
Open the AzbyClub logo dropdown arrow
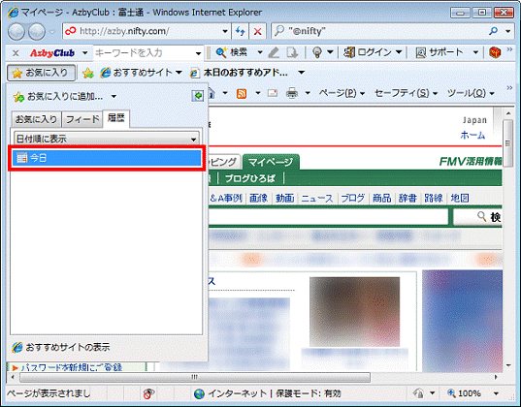point(84,52)
